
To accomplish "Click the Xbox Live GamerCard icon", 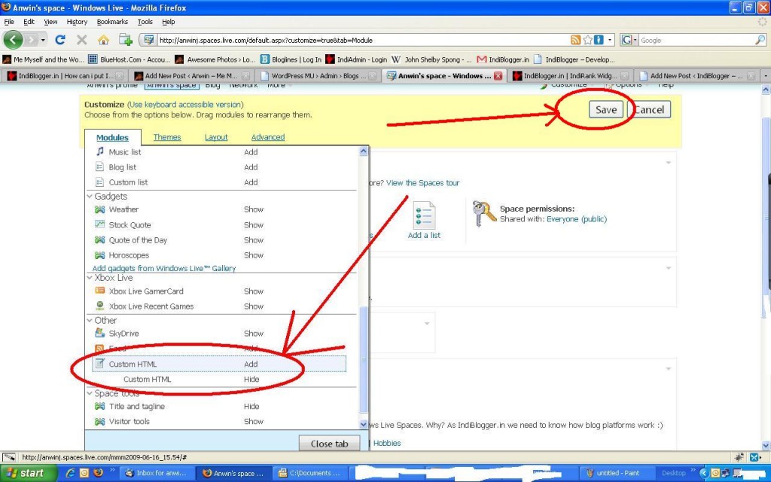I will (x=100, y=291).
